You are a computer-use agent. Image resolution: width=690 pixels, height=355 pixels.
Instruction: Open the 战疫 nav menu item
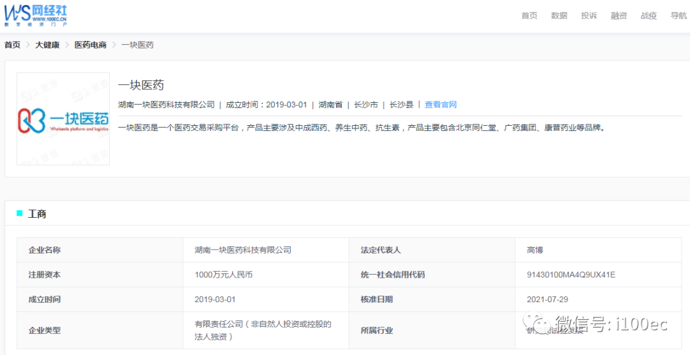648,16
